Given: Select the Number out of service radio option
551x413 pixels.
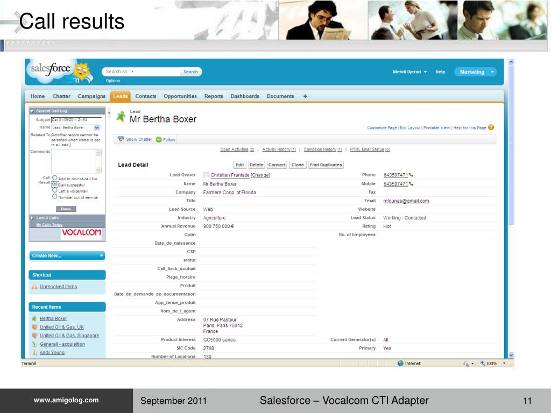Looking at the screenshot, I should tap(55, 196).
